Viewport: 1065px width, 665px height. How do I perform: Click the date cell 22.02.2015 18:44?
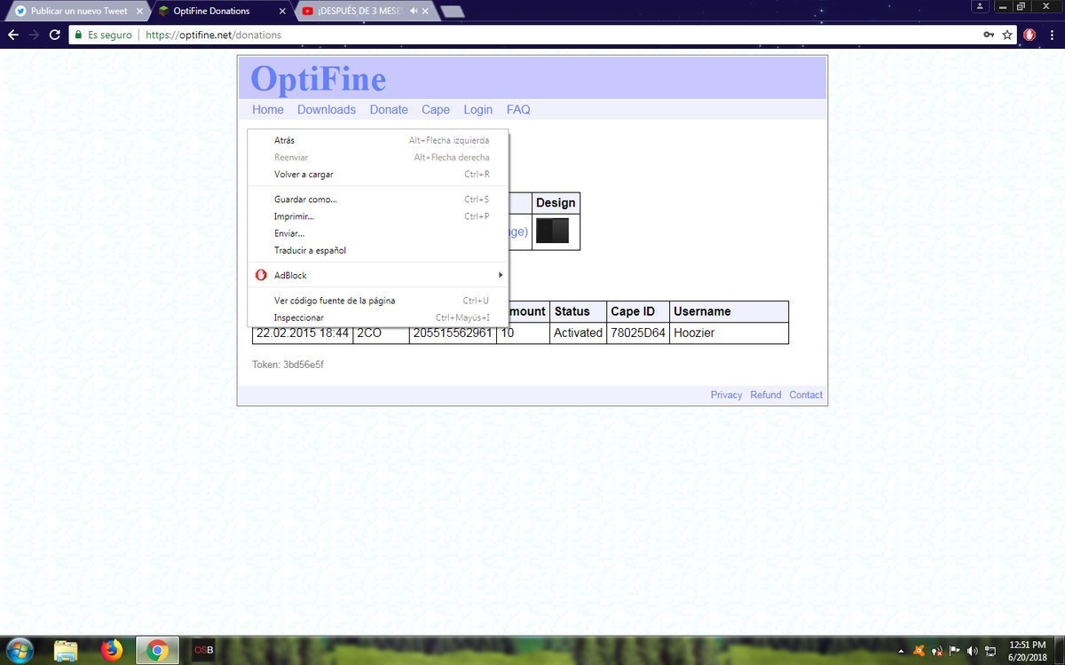pyautogui.click(x=303, y=333)
